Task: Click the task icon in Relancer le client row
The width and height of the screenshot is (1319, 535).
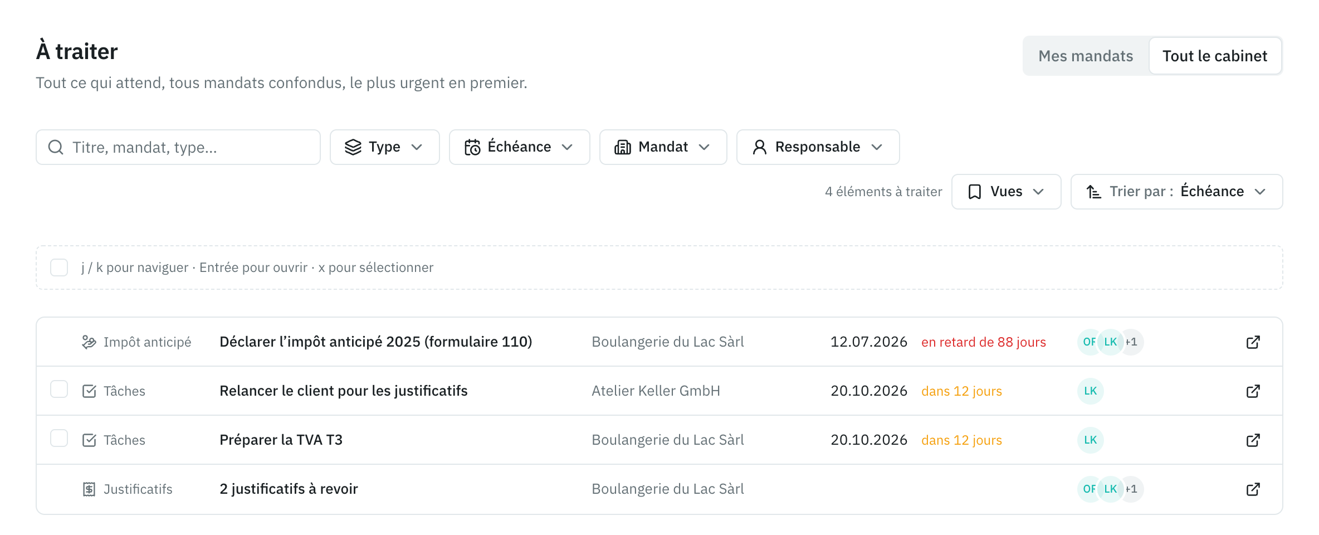Action: [89, 391]
